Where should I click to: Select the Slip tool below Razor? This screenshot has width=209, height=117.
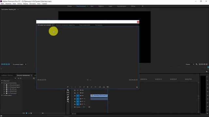pyautogui.click(x=68, y=92)
